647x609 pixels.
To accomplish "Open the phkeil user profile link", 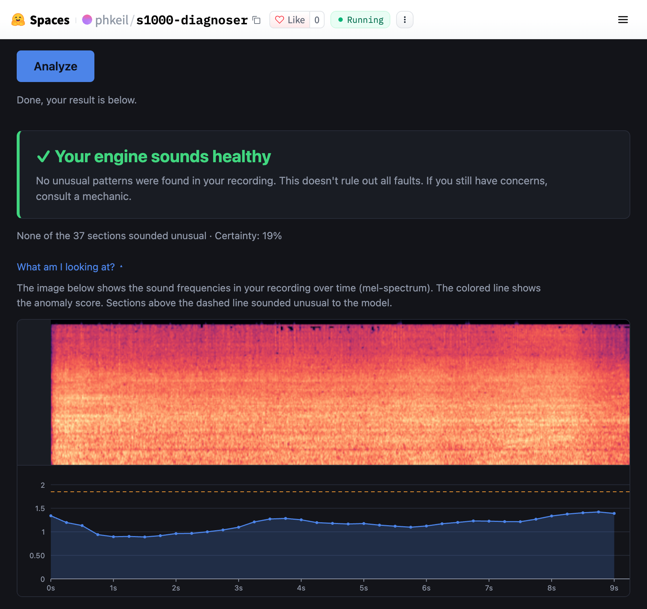I will click(x=112, y=20).
